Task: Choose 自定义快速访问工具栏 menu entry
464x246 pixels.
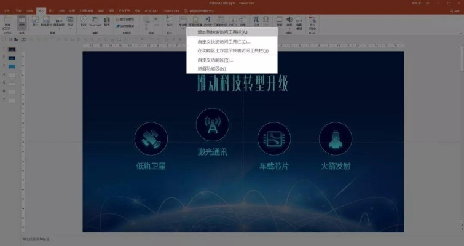Action: tap(224, 42)
